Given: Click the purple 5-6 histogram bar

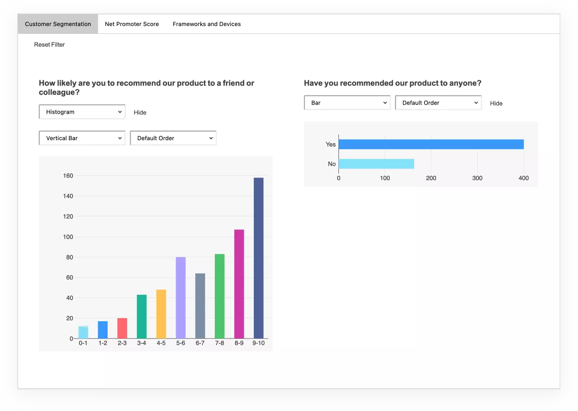Looking at the screenshot, I should pos(181,297).
